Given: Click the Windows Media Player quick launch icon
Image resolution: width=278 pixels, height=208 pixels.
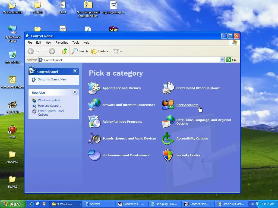Looking at the screenshot, I should point(44,204).
